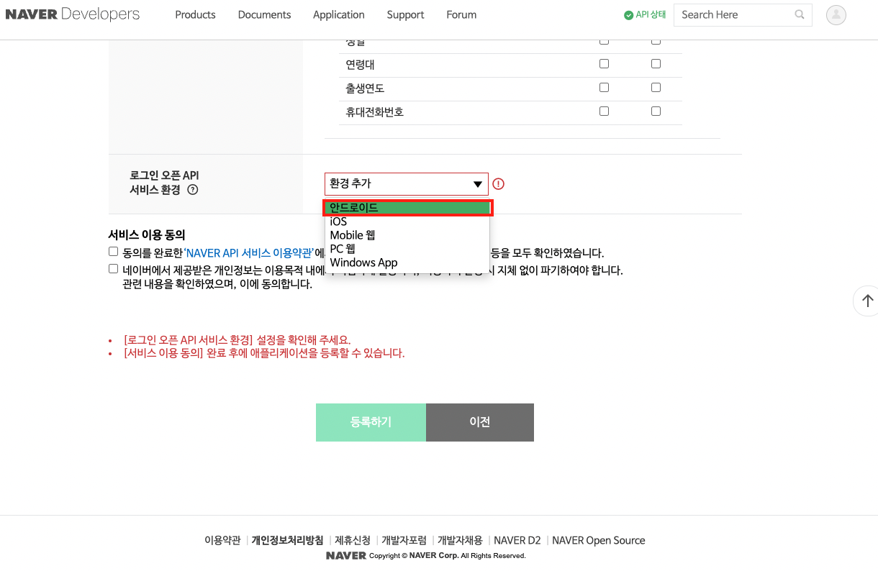The width and height of the screenshot is (878, 571).
Task: Open the user profile avatar
Action: pos(836,15)
